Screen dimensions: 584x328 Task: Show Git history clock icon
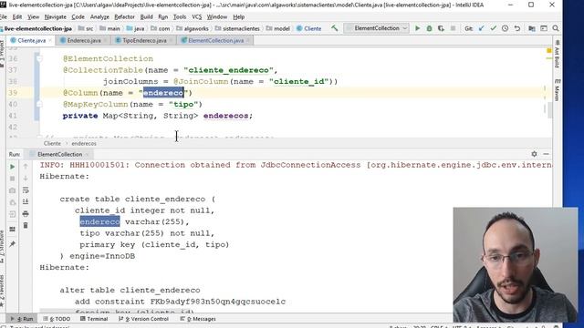505,28
